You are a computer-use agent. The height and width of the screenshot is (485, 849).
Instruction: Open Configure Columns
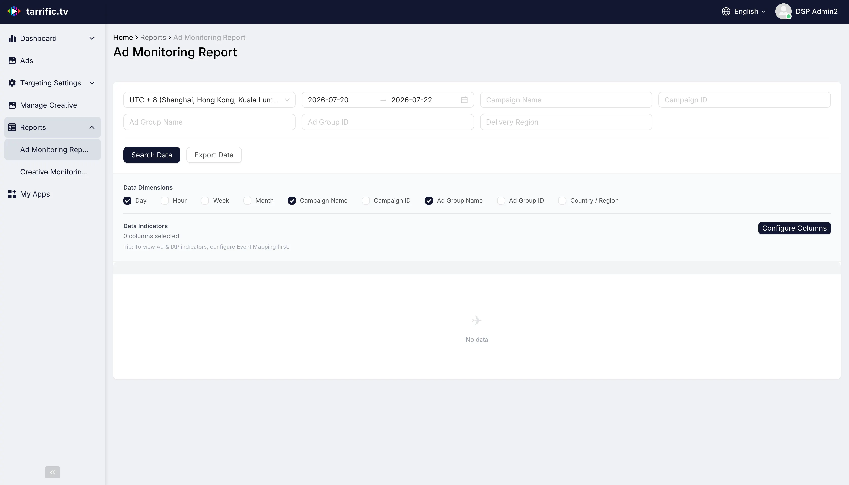[x=794, y=228]
